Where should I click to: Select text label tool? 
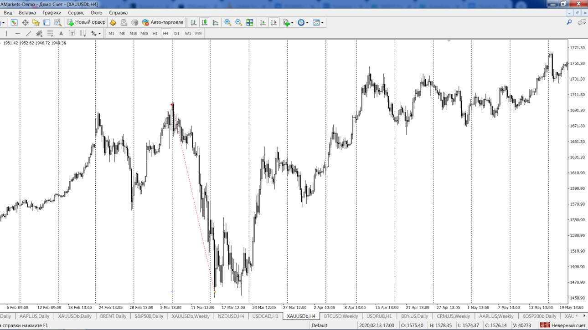tap(72, 33)
